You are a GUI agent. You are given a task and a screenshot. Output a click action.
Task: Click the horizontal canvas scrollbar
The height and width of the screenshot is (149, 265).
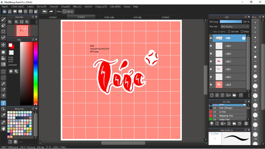point(123,143)
